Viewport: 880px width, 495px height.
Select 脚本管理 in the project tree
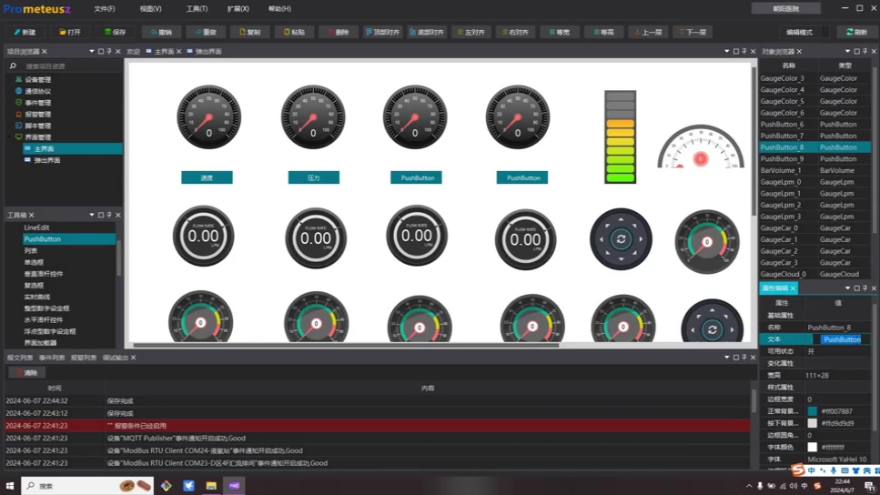37,126
